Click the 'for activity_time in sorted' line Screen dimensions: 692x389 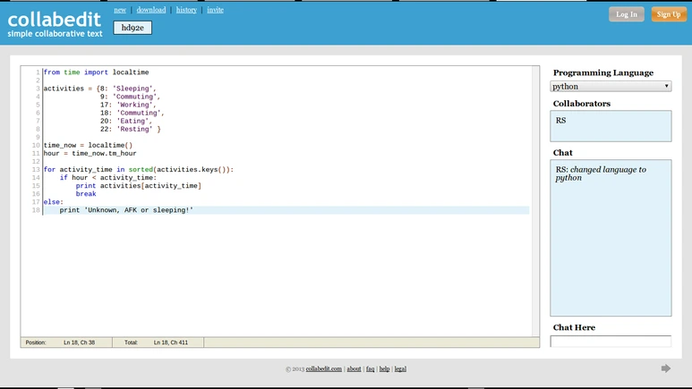tap(139, 169)
